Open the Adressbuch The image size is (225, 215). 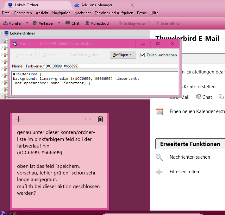pyautogui.click(x=98, y=23)
